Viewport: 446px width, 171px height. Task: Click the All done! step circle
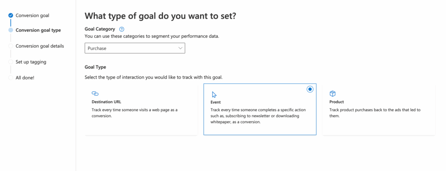coord(11,77)
